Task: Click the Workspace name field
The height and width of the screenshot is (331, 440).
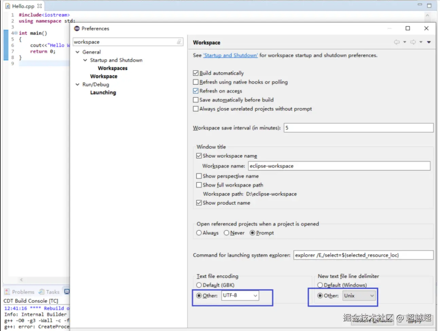Action: [339, 166]
